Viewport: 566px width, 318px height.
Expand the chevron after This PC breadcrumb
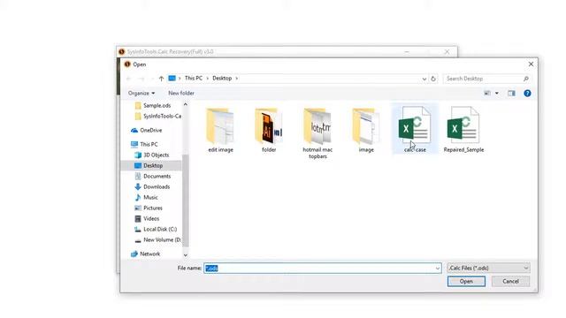(x=208, y=79)
